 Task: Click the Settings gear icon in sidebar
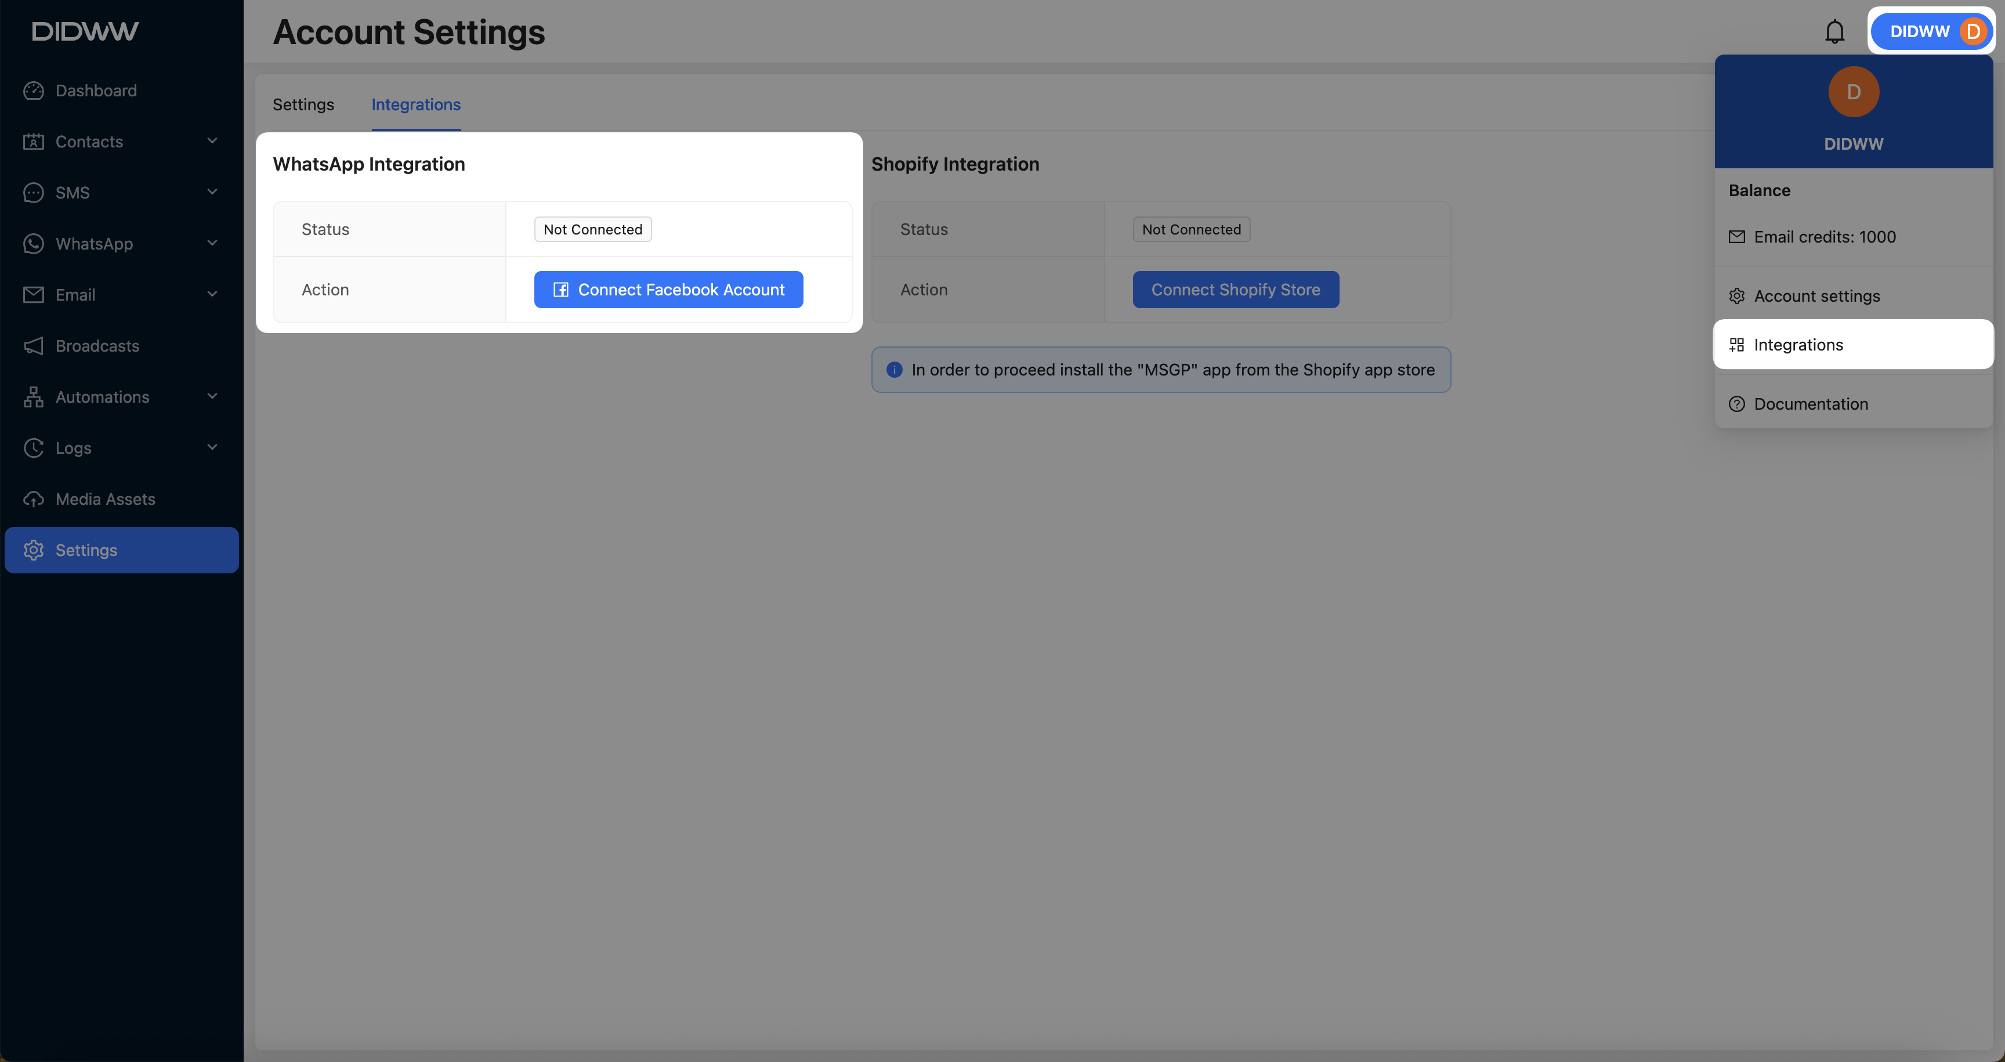pos(34,550)
